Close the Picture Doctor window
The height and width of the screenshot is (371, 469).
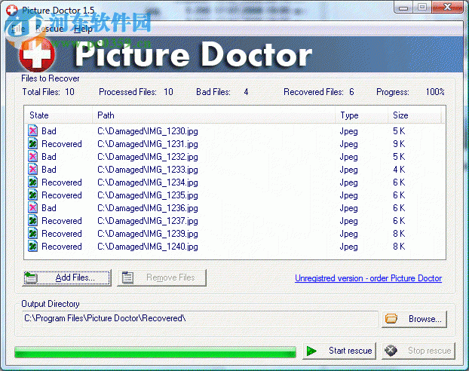447,8
